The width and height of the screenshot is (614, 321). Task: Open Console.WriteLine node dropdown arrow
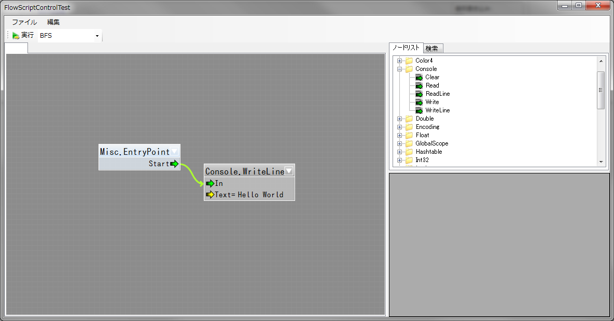[289, 171]
